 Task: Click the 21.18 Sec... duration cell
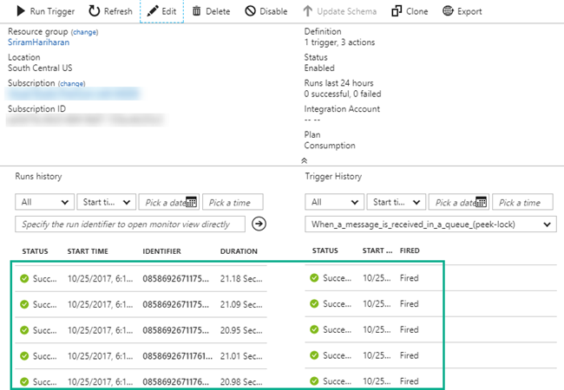coord(241,279)
